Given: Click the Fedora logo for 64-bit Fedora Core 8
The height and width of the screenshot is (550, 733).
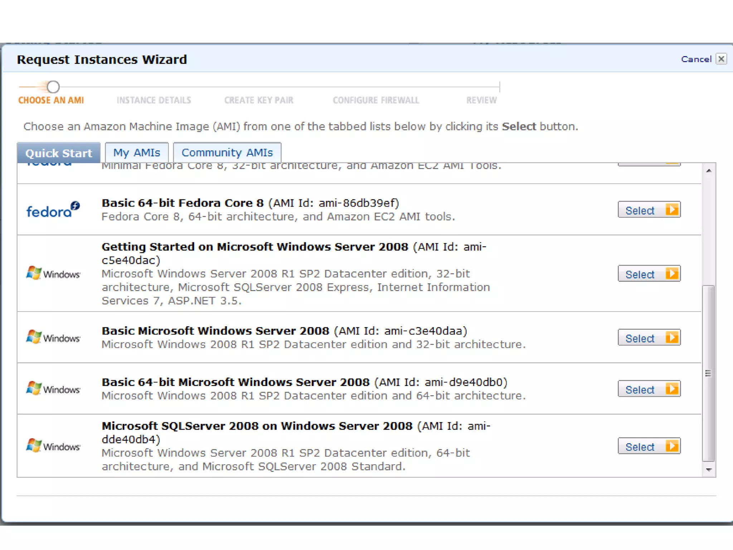Looking at the screenshot, I should point(53,210).
